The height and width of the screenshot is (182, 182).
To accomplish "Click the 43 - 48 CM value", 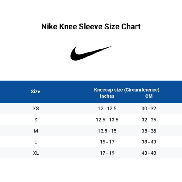I will click(149, 153).
